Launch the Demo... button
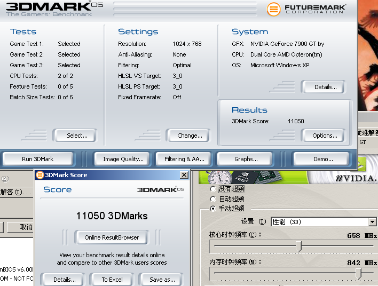 (321, 159)
